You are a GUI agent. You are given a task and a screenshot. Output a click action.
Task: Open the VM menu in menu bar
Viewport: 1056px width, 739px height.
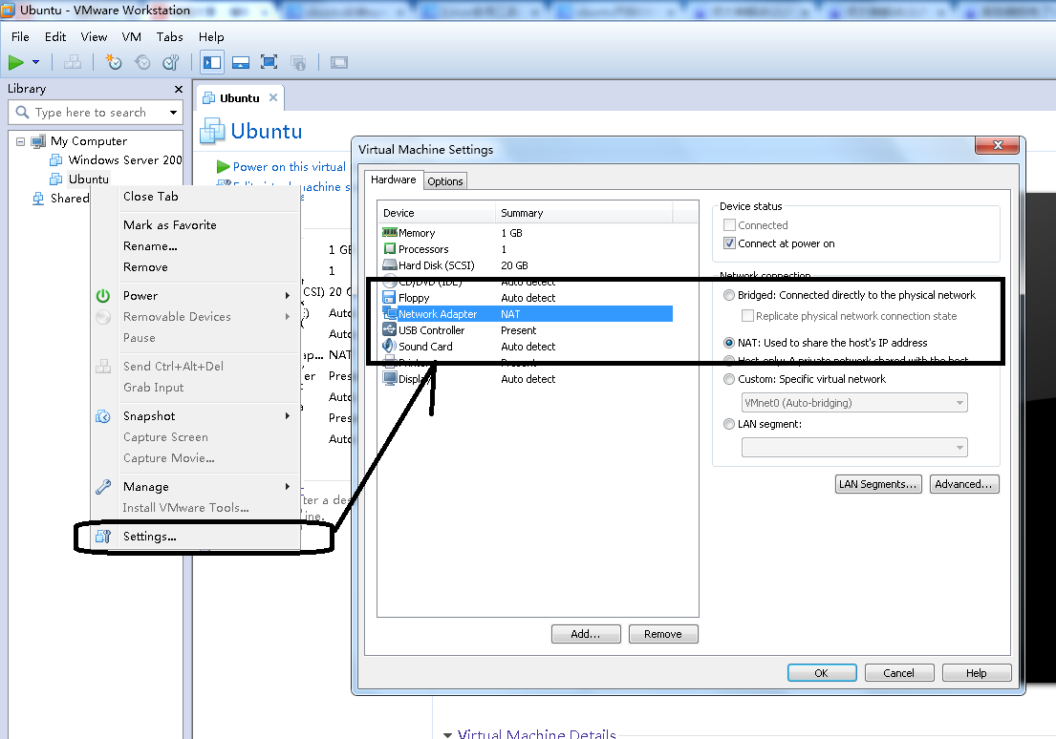(x=132, y=36)
